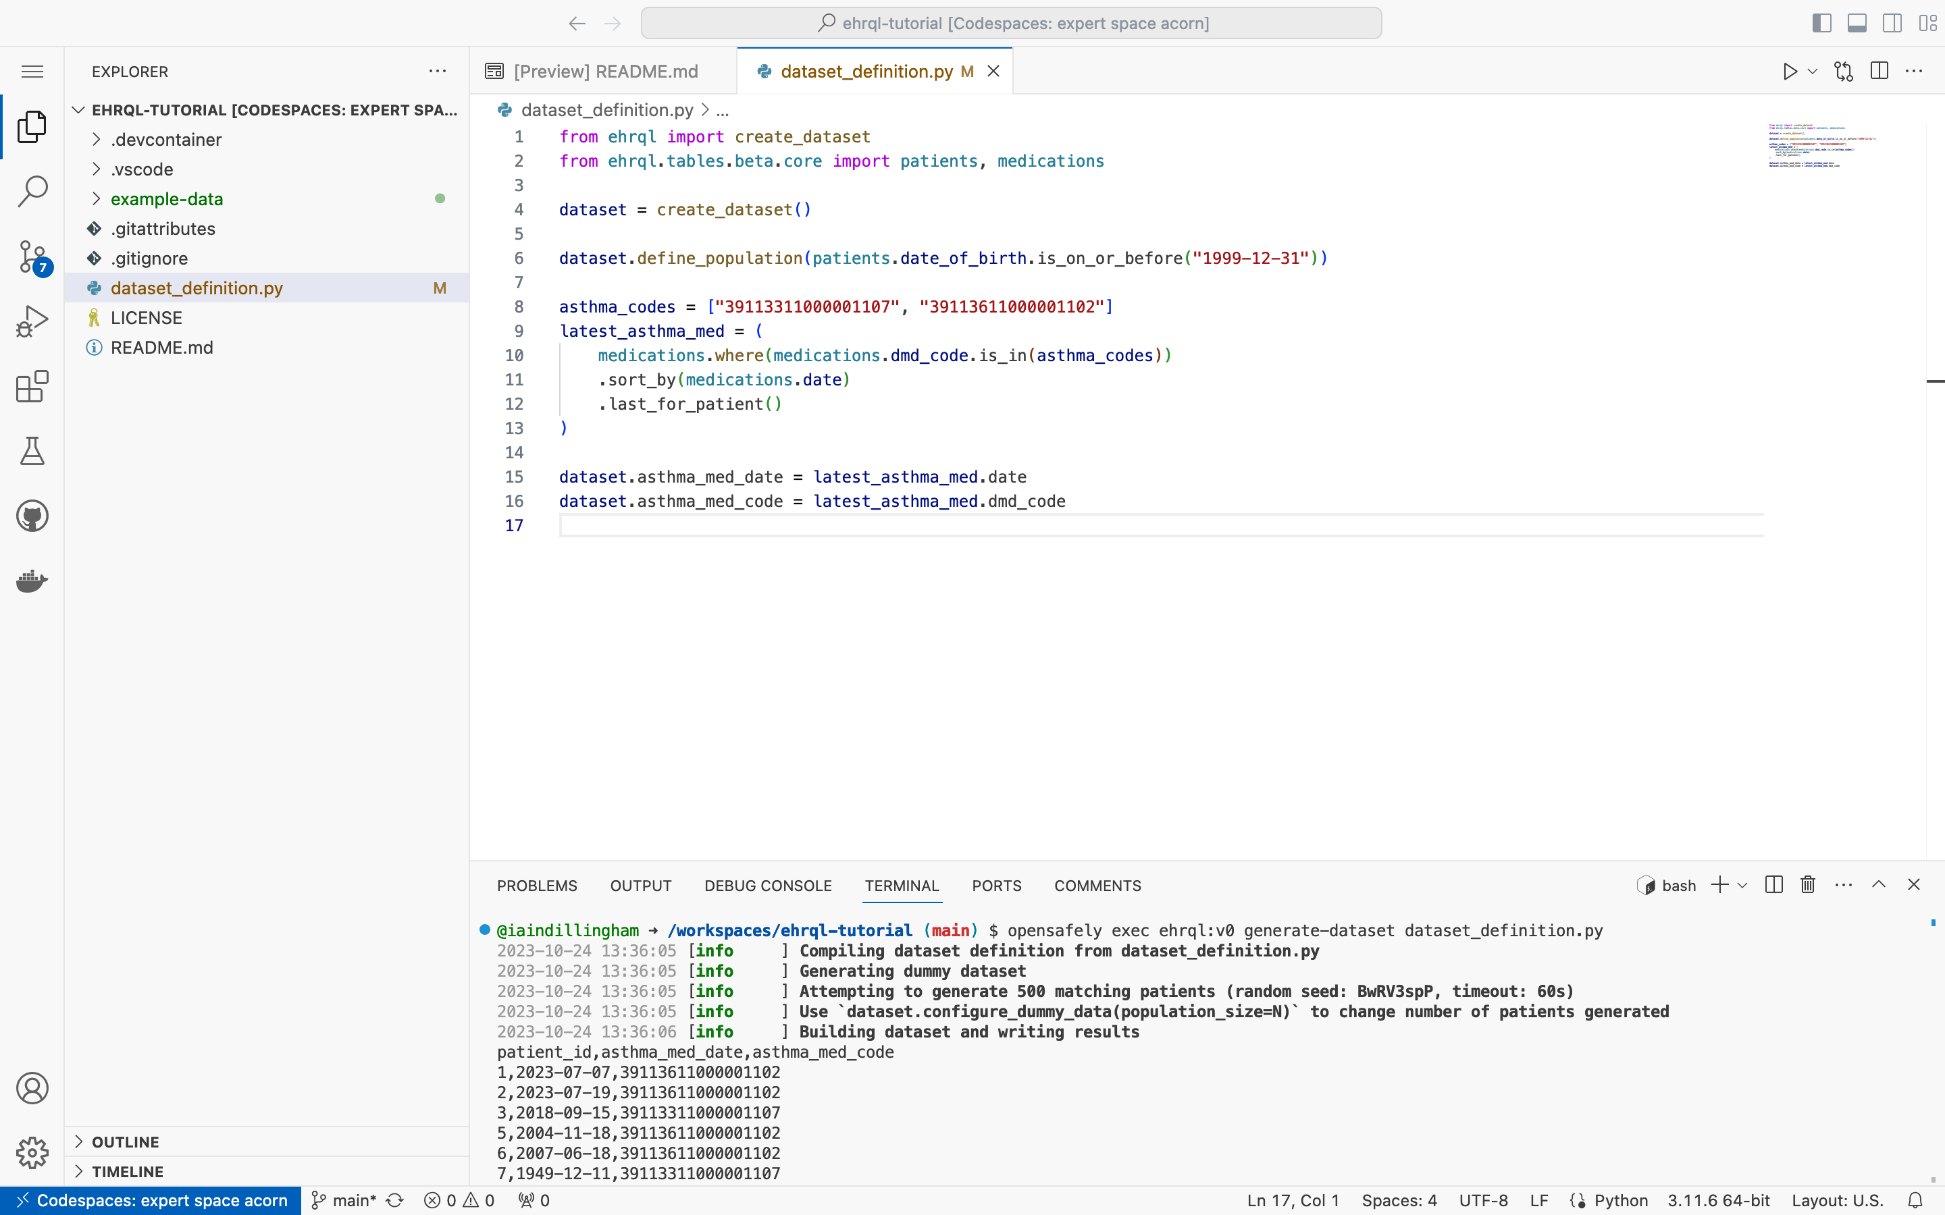Kill the active terminal with trash icon

click(1806, 885)
